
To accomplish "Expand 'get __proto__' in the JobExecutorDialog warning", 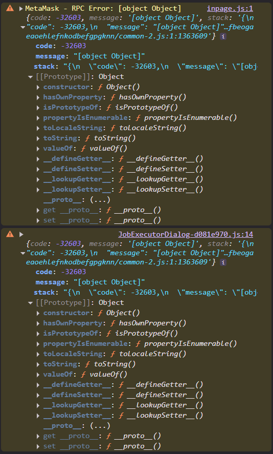I will pyautogui.click(x=38, y=436).
